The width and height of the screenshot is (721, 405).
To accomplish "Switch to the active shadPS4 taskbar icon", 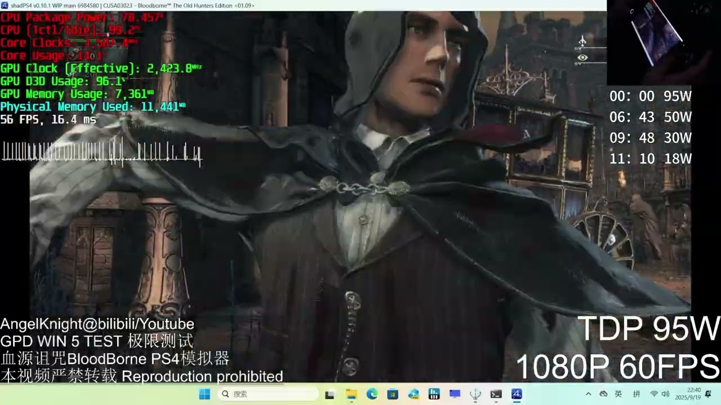I will tap(517, 394).
